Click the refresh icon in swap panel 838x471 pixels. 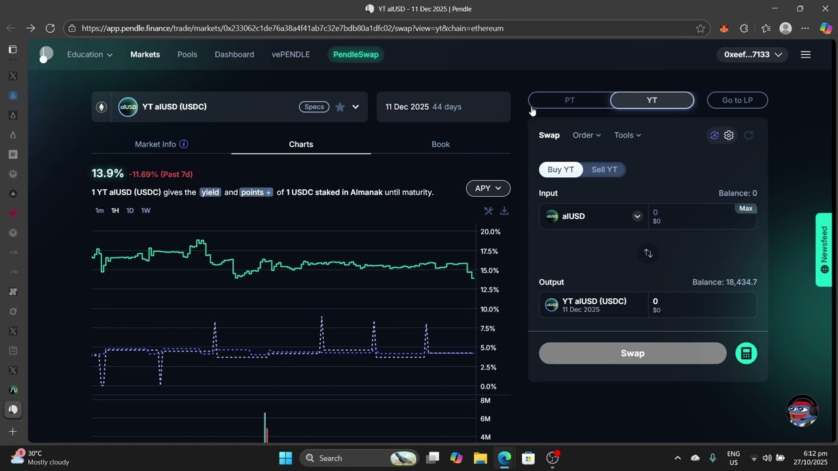[x=748, y=135]
